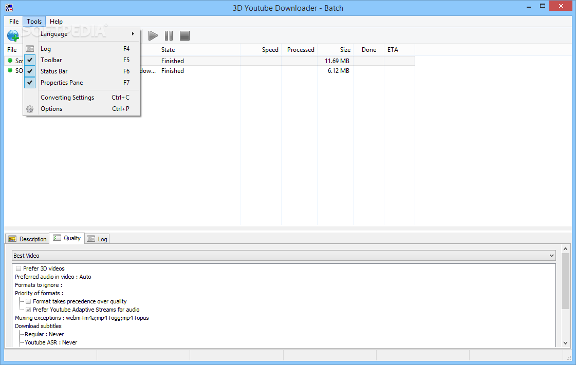Screen dimensions: 576x365
Task: Open the Help menu
Action: tap(56, 21)
